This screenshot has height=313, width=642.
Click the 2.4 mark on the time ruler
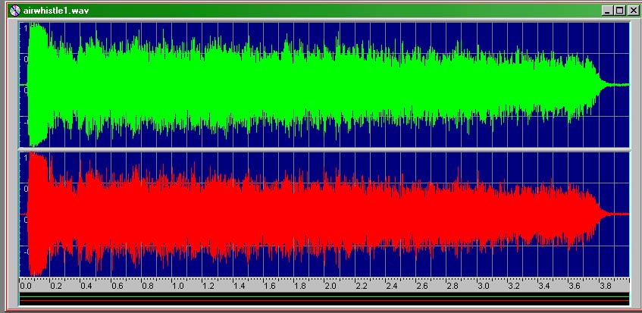pyautogui.click(x=392, y=286)
